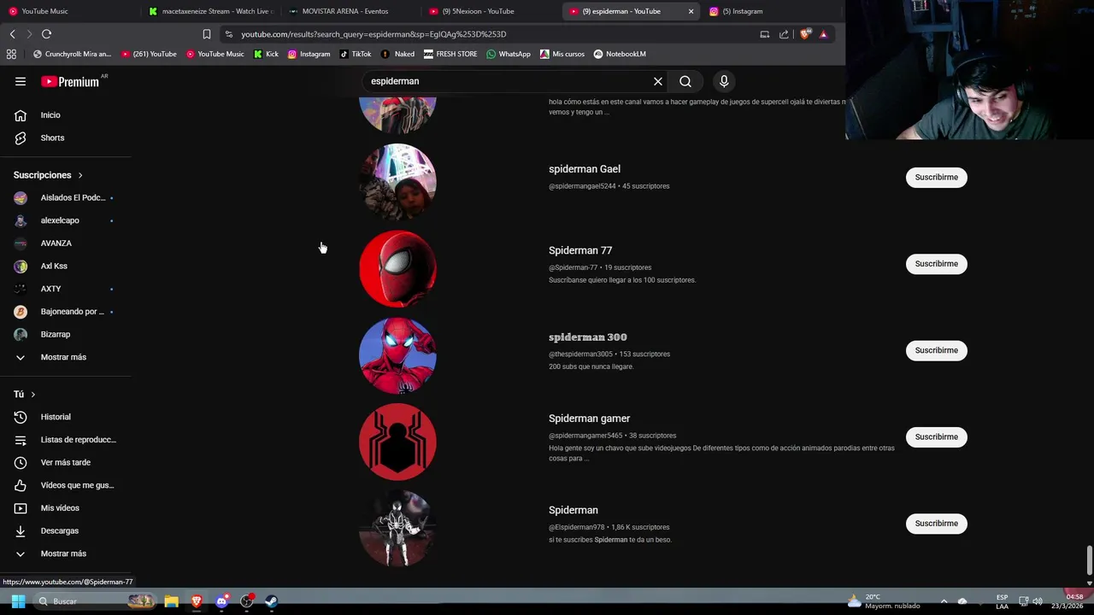Open Aislados El Podcast subscription channel
This screenshot has width=1094, height=615.
click(73, 197)
